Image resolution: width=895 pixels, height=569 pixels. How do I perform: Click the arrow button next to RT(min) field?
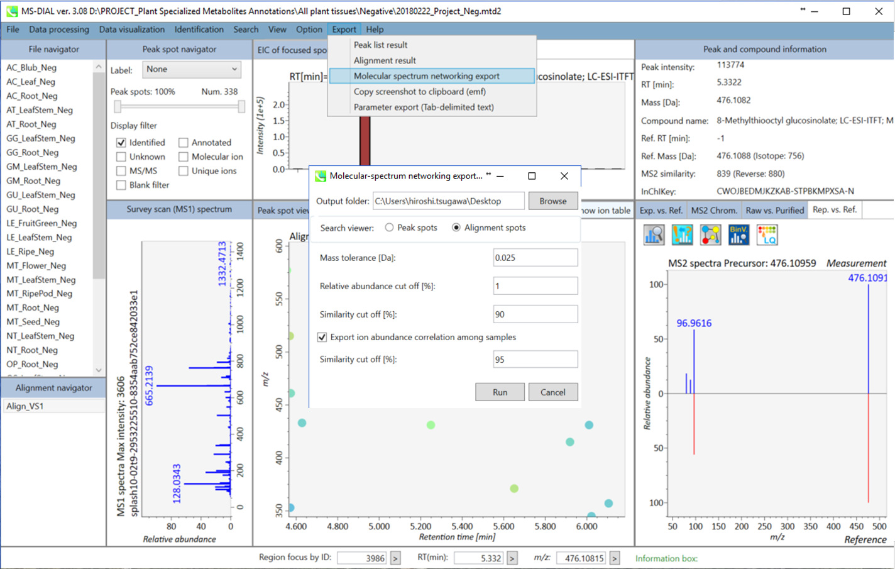pos(512,558)
